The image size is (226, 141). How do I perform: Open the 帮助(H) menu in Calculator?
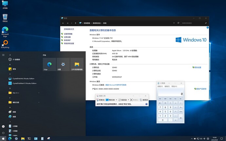click(174, 86)
